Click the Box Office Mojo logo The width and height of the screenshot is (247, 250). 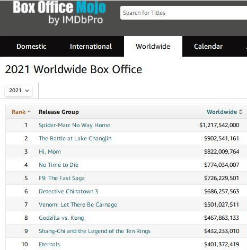tap(59, 13)
